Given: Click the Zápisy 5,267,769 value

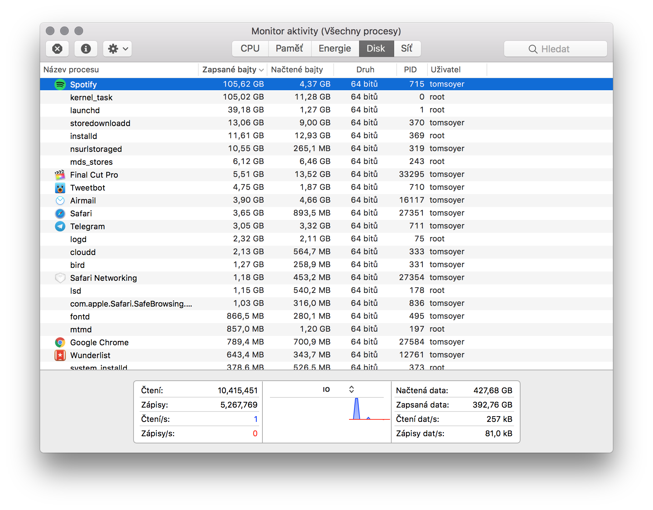Looking at the screenshot, I should (x=239, y=405).
